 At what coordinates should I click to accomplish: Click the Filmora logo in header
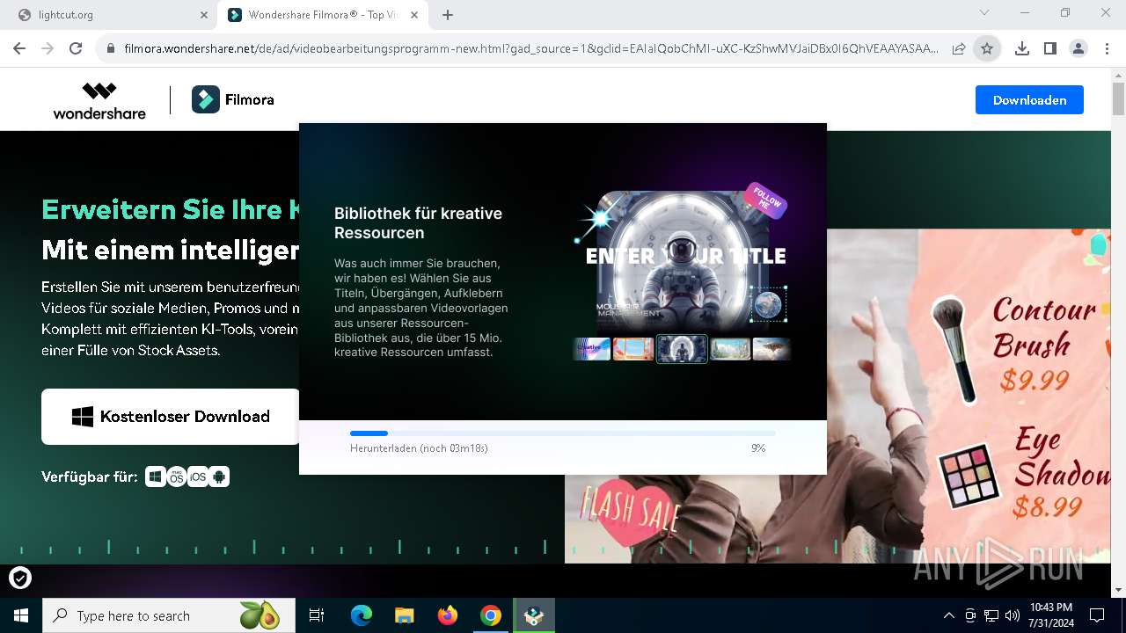pyautogui.click(x=233, y=100)
